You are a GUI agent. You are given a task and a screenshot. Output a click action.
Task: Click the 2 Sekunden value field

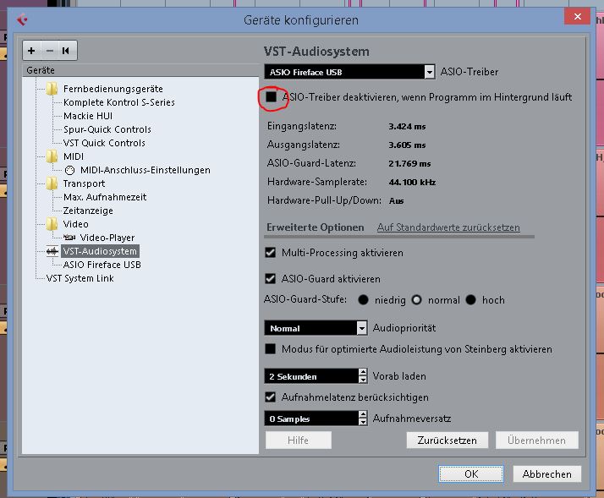point(311,376)
